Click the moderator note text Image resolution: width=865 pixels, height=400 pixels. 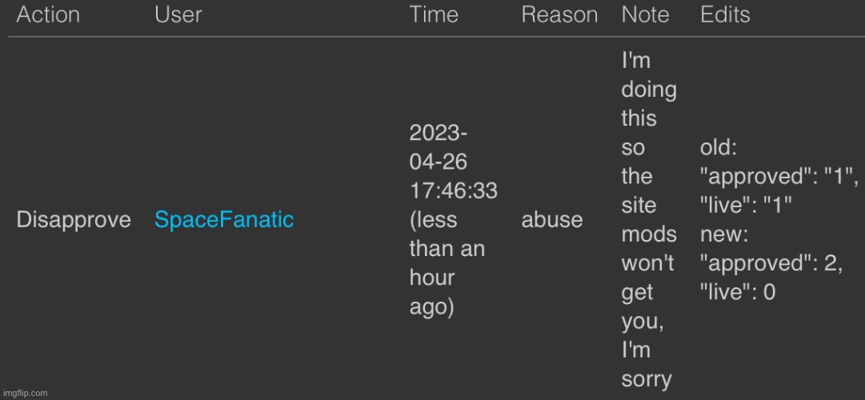pos(649,219)
